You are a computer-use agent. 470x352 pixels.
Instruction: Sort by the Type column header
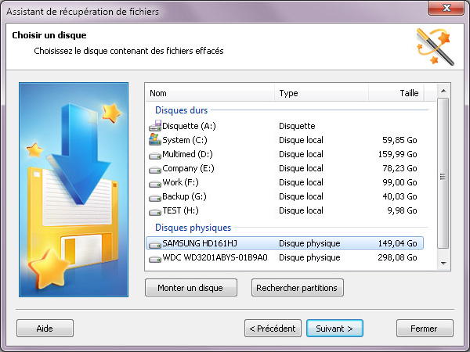click(x=321, y=93)
